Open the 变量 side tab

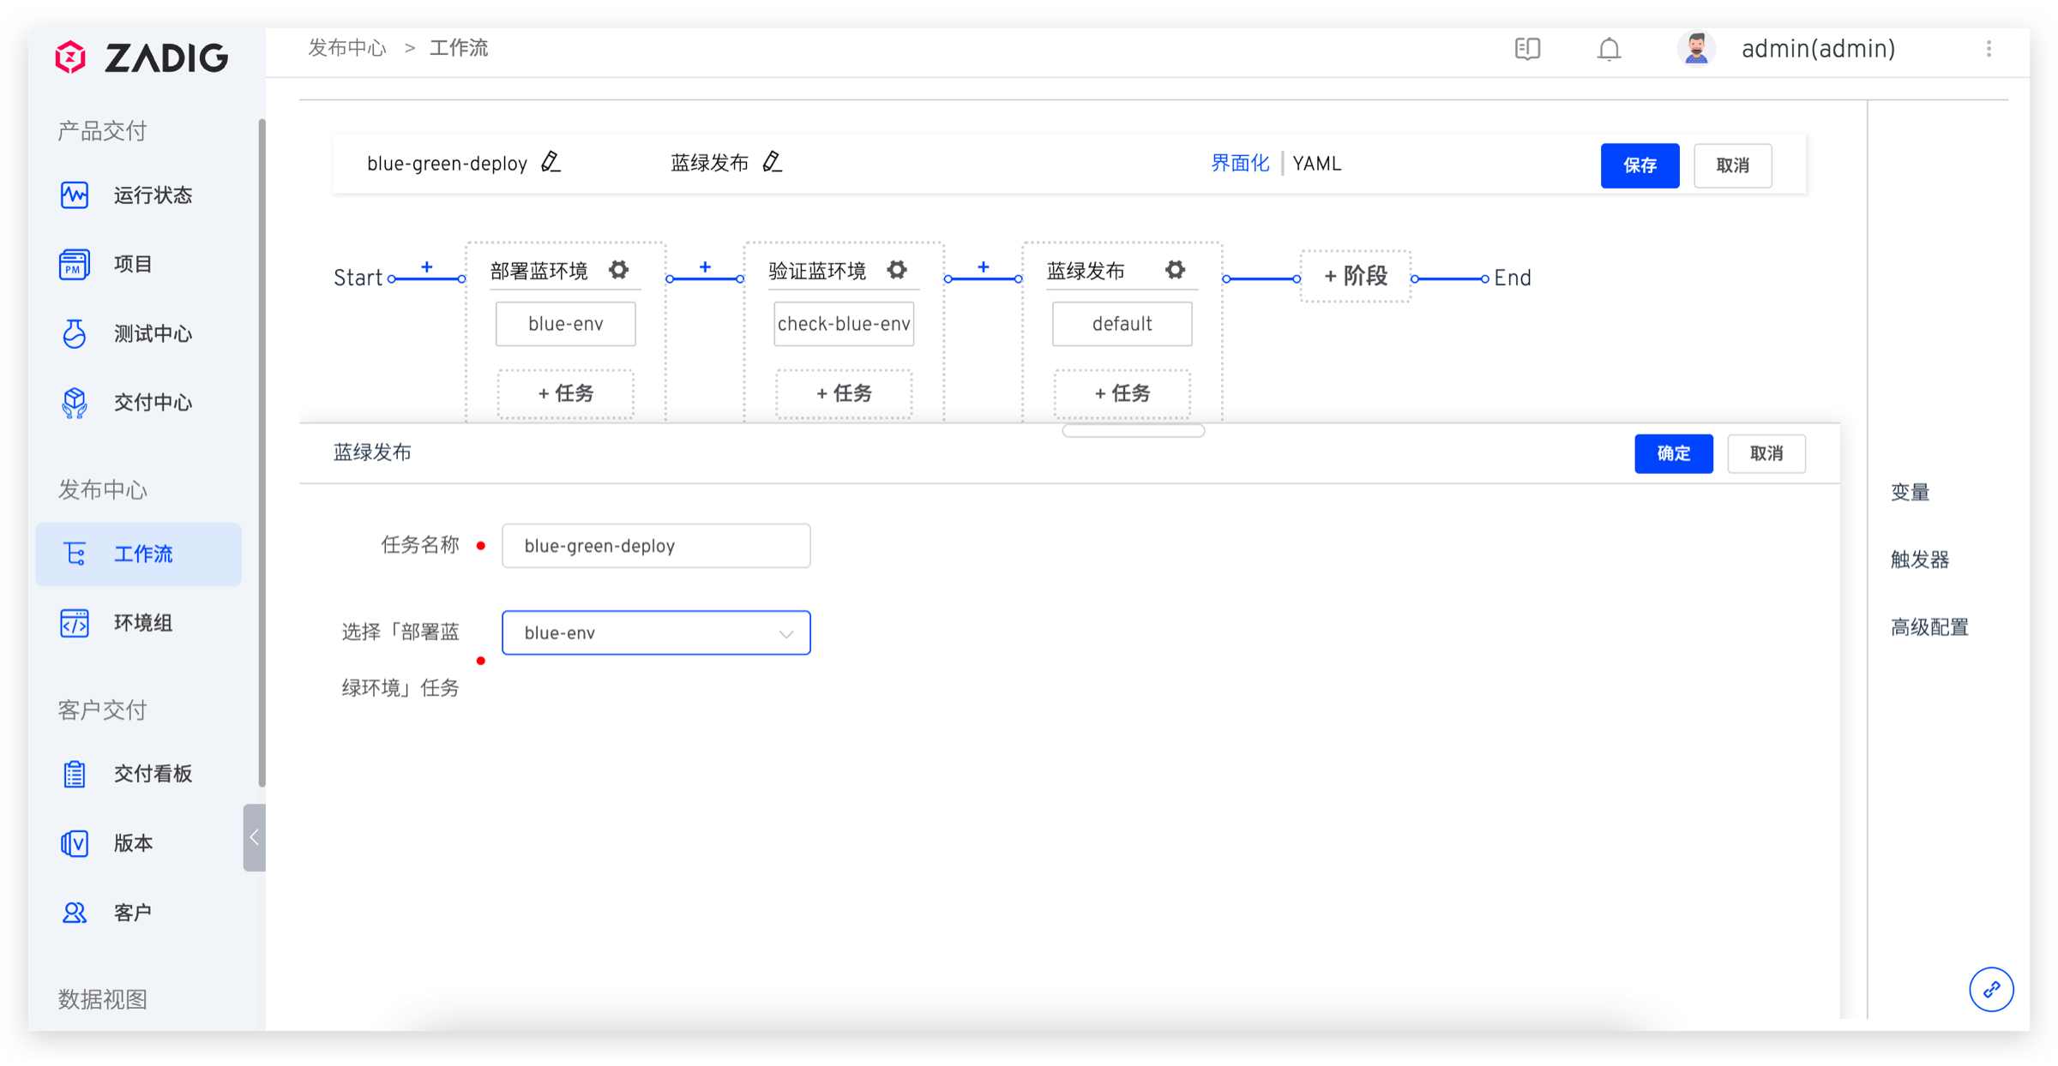pos(1910,492)
